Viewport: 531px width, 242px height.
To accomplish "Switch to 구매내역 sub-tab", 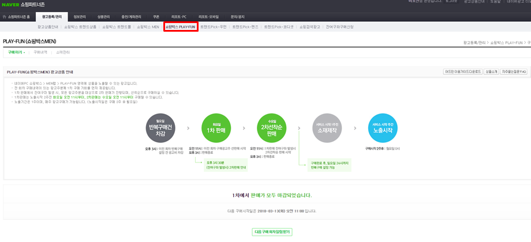I will pos(40,52).
